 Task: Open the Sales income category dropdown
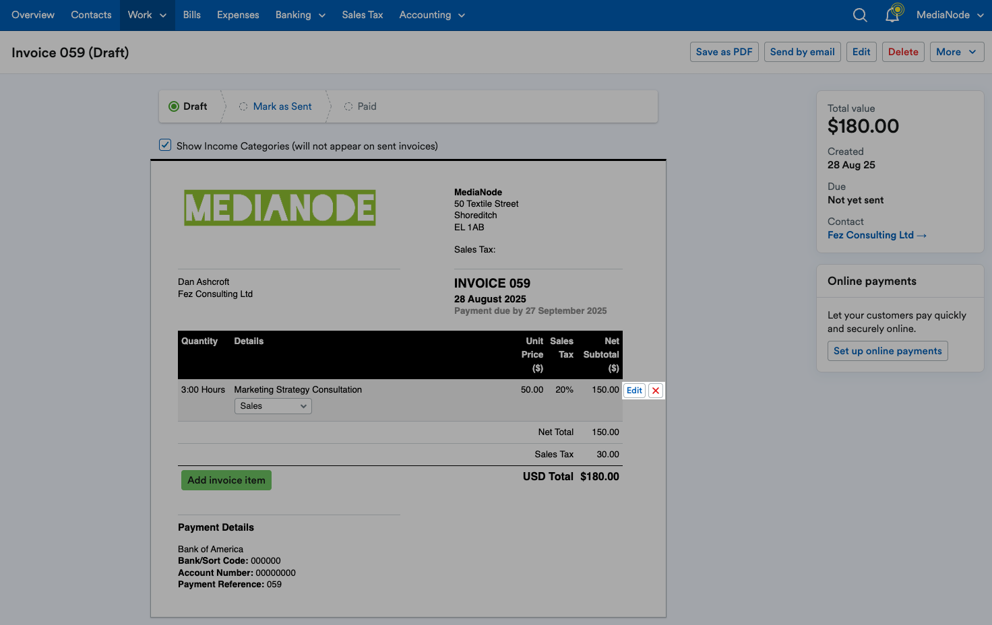(273, 406)
